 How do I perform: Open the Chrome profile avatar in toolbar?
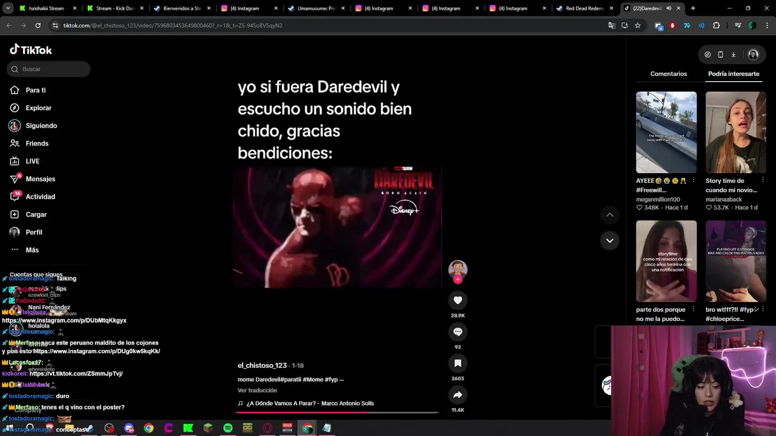[752, 25]
